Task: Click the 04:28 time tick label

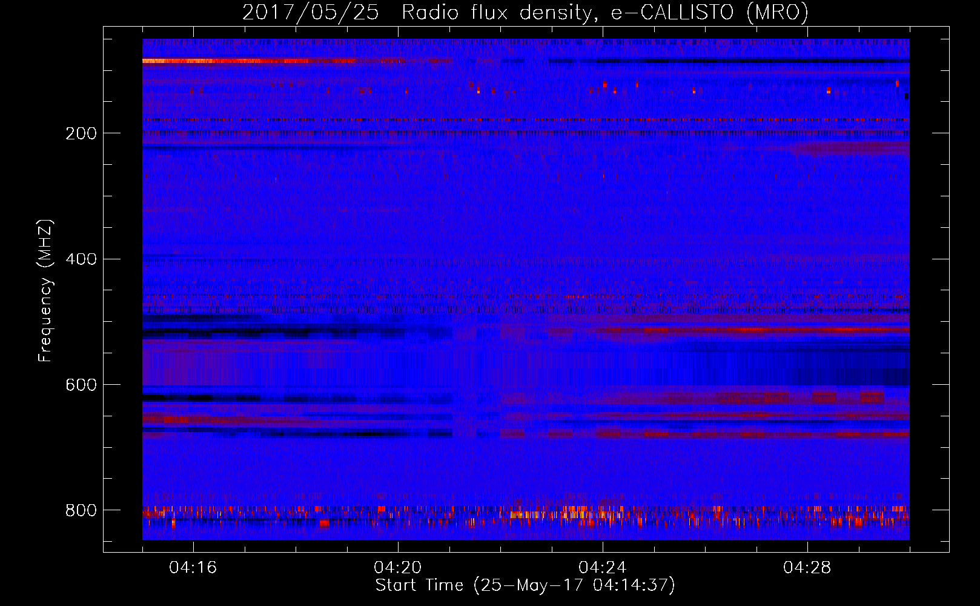Action: click(807, 568)
